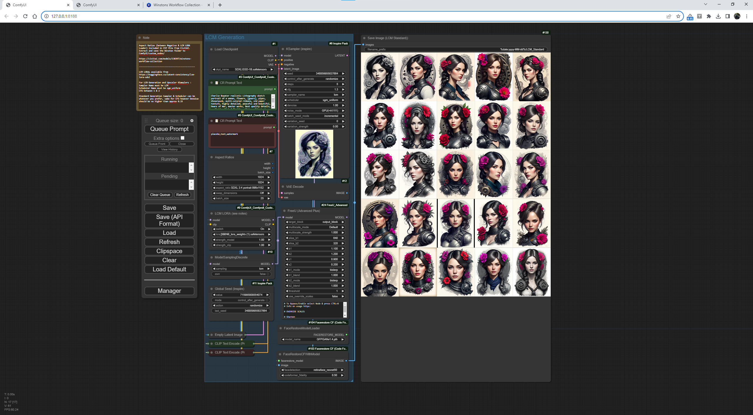The width and height of the screenshot is (753, 415).
Task: Bookmark this page with the star icon
Action: click(x=678, y=16)
